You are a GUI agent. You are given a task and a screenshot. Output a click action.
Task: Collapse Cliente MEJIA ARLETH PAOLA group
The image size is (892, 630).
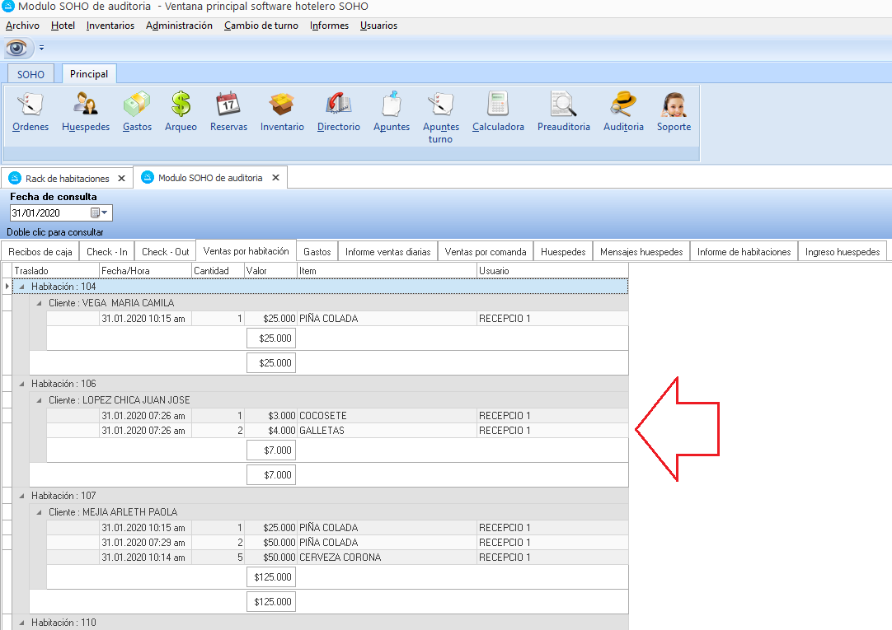pyautogui.click(x=39, y=512)
